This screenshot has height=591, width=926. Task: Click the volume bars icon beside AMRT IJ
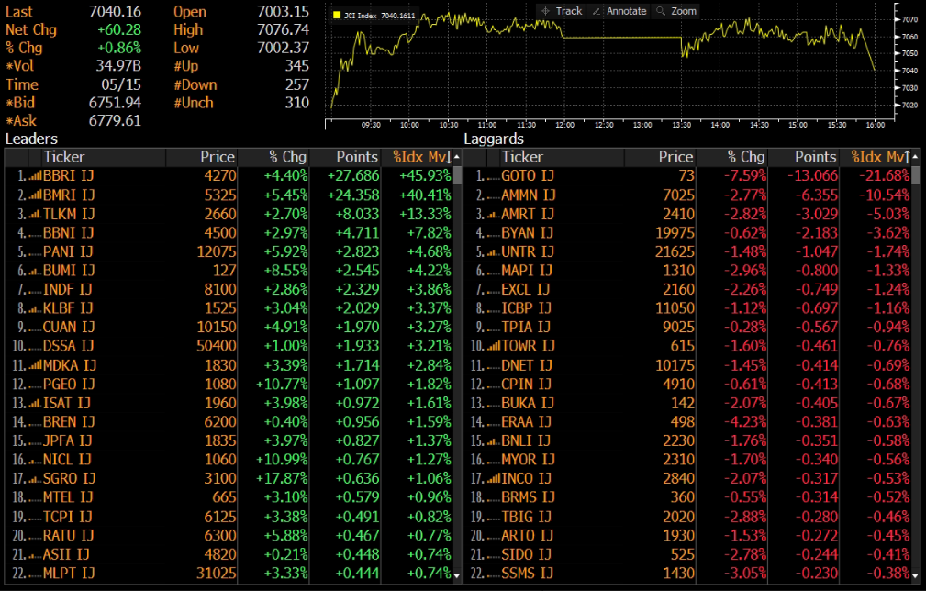494,214
